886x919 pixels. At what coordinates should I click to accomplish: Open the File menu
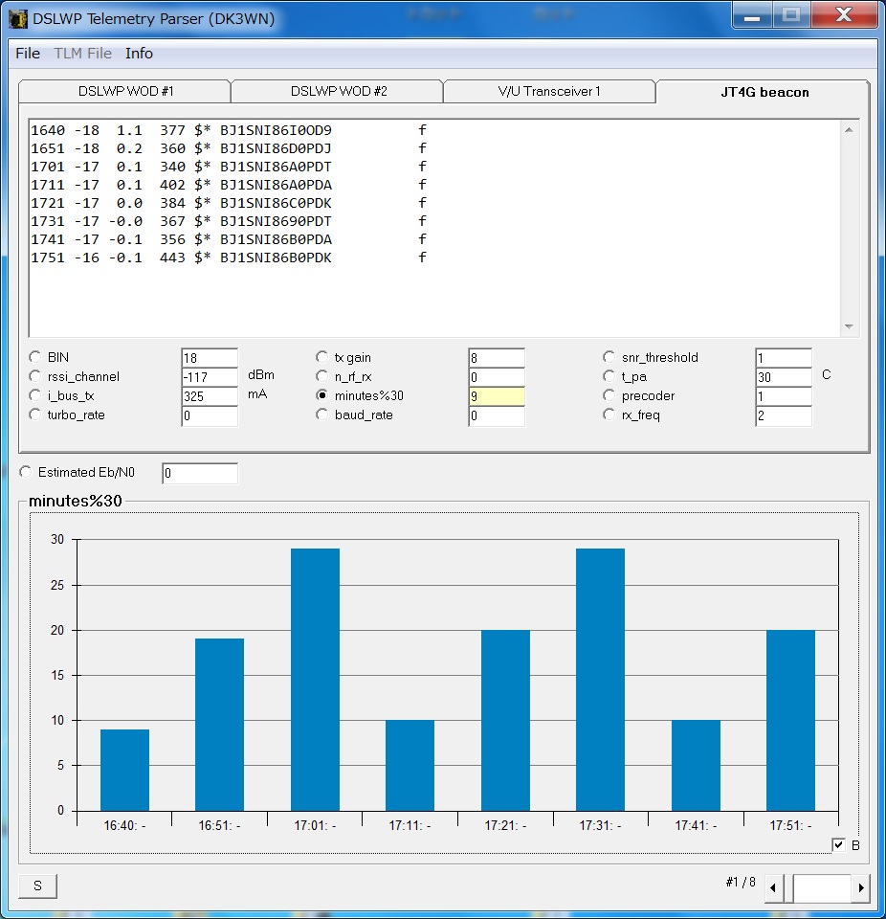[28, 54]
